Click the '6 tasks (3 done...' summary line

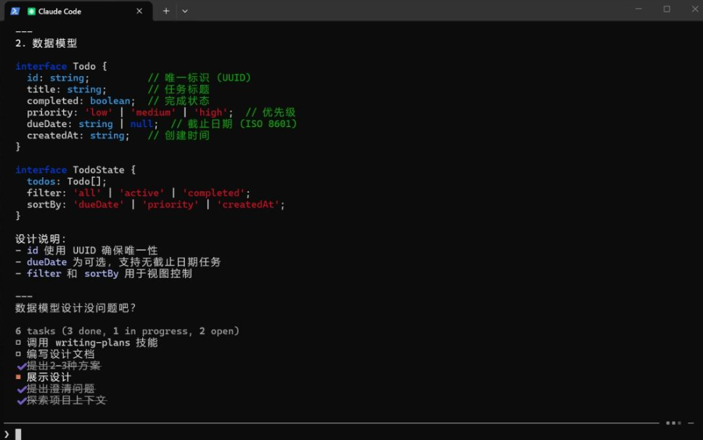click(x=128, y=331)
